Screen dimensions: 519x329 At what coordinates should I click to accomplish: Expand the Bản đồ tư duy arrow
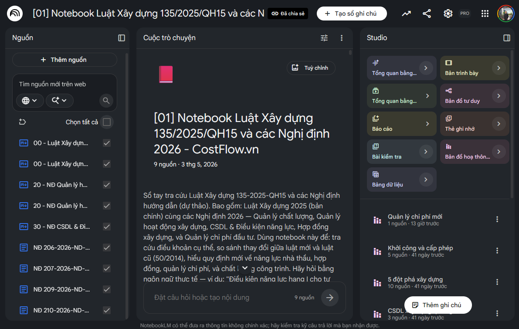point(499,96)
